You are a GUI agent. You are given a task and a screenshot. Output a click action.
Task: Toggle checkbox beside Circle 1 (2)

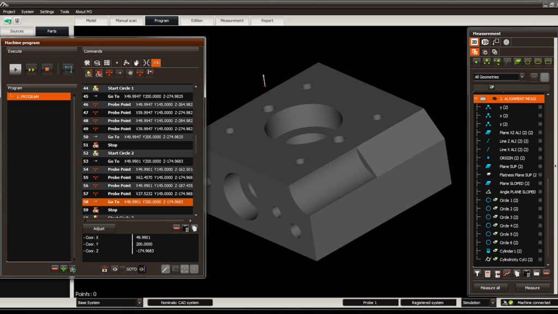[540, 200]
